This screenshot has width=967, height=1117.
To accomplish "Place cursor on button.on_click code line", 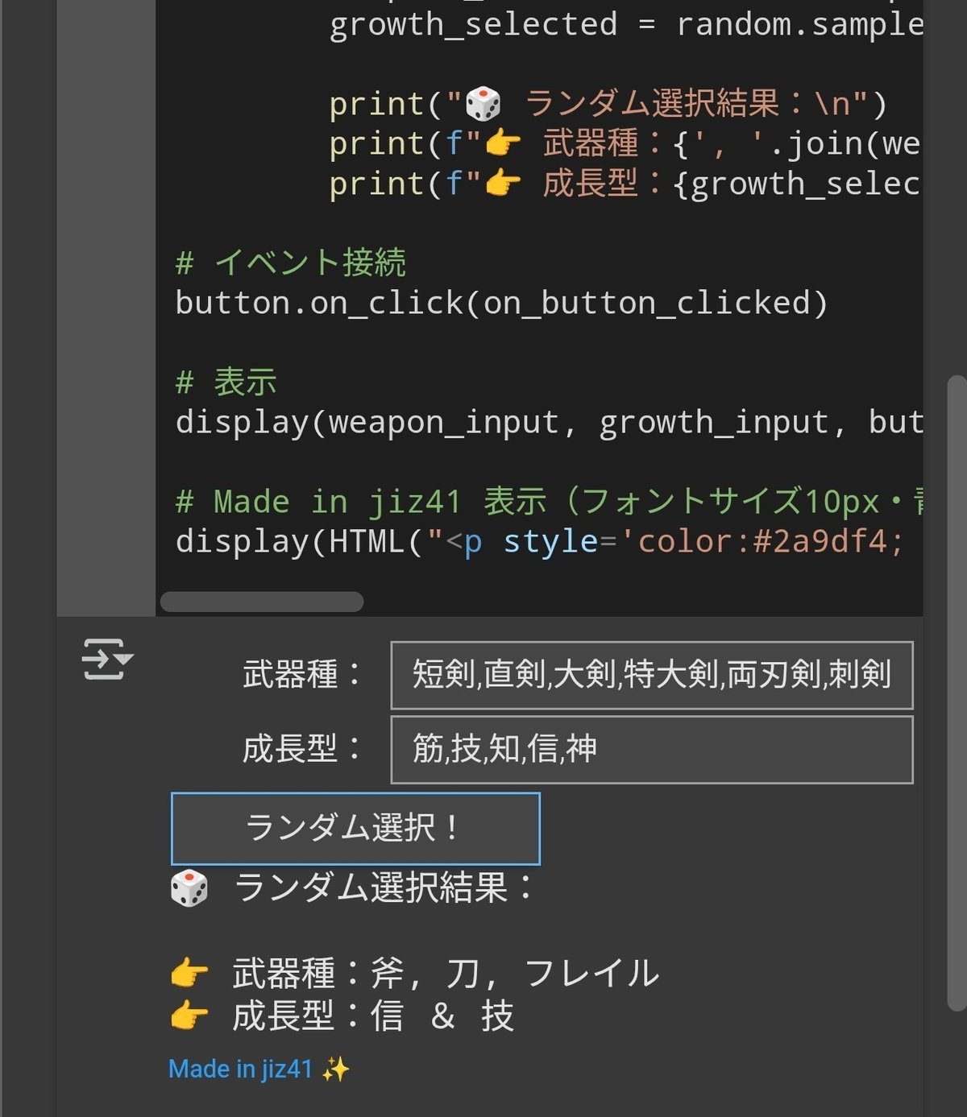I will [x=501, y=303].
